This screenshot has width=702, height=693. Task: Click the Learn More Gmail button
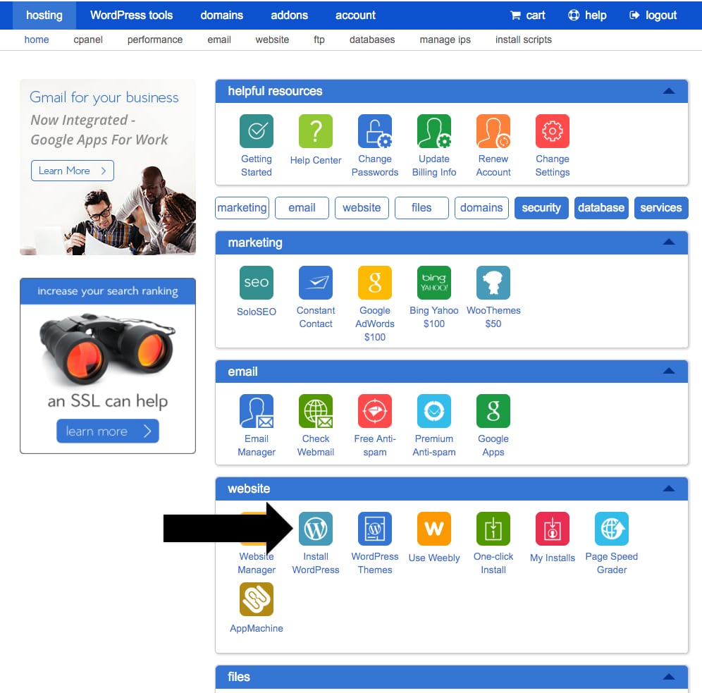(73, 171)
